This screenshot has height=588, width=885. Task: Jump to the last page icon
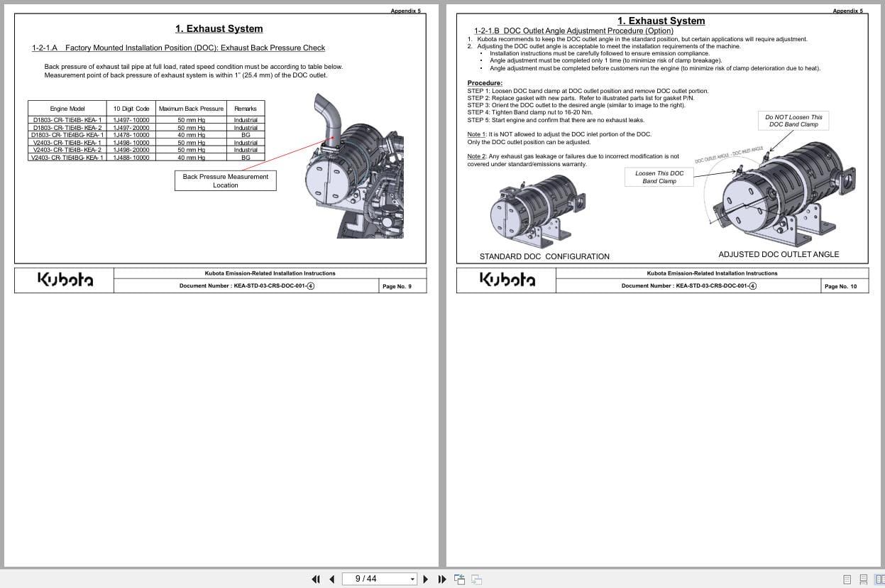pyautogui.click(x=441, y=579)
